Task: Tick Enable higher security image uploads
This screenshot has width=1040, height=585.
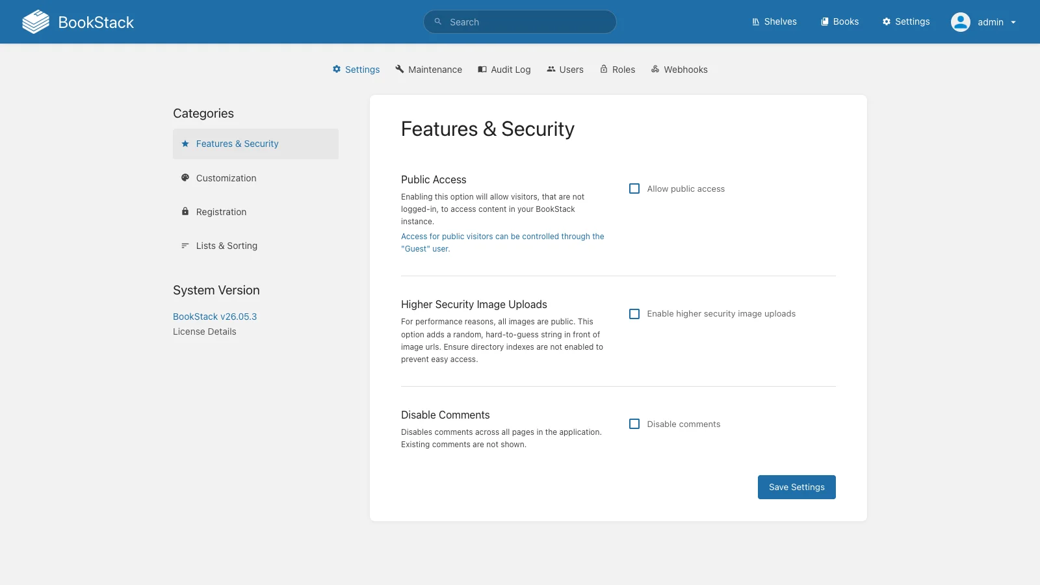Action: (634, 314)
